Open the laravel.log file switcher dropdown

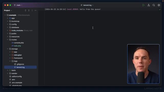pos(87,5)
